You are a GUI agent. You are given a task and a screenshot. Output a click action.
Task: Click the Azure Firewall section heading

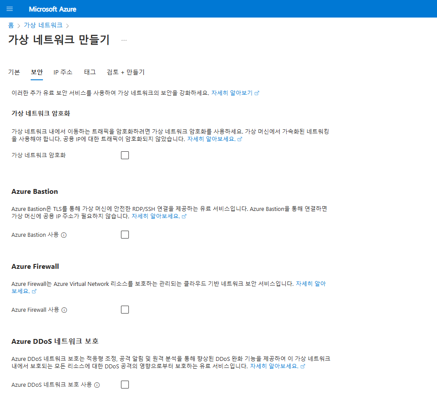(x=35, y=267)
